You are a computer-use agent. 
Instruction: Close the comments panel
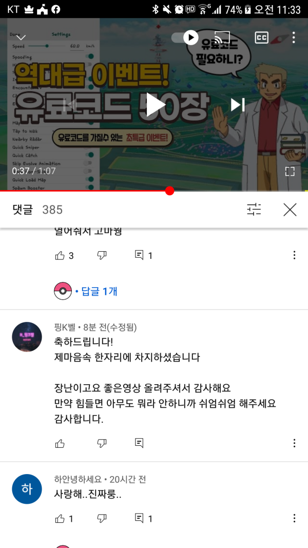(290, 210)
